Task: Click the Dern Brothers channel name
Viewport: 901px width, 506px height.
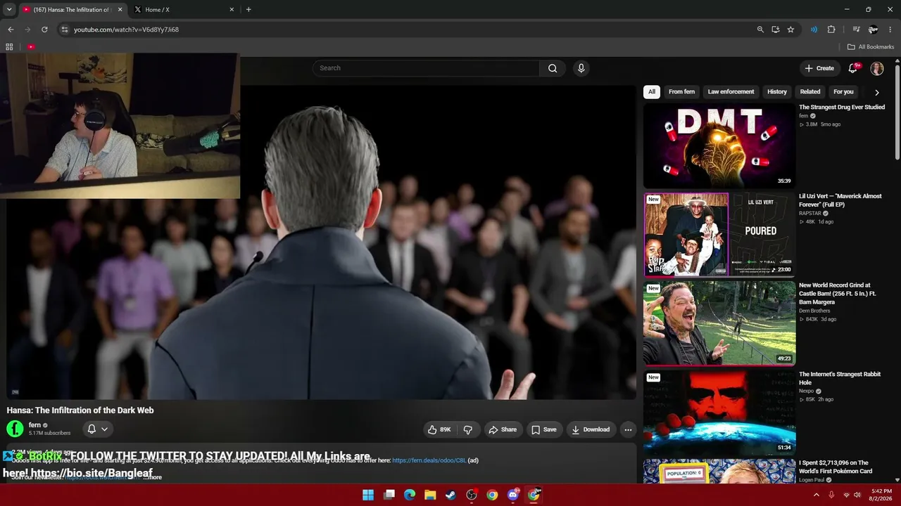Action: click(x=814, y=311)
